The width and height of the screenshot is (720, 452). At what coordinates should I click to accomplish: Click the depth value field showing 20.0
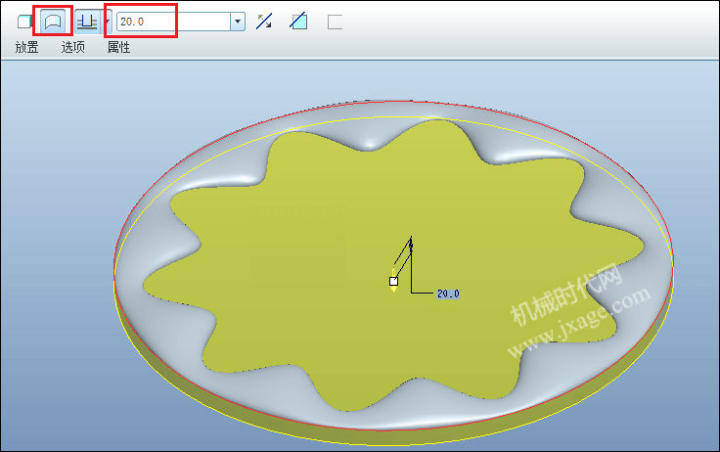[173, 22]
